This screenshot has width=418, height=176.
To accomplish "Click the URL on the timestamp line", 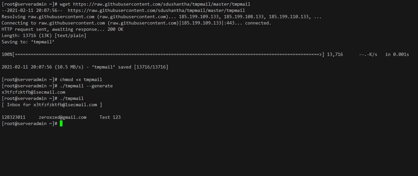I will (x=156, y=11).
